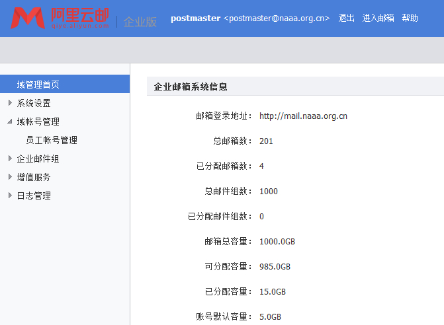Select 系统设置 menu item

[34, 103]
